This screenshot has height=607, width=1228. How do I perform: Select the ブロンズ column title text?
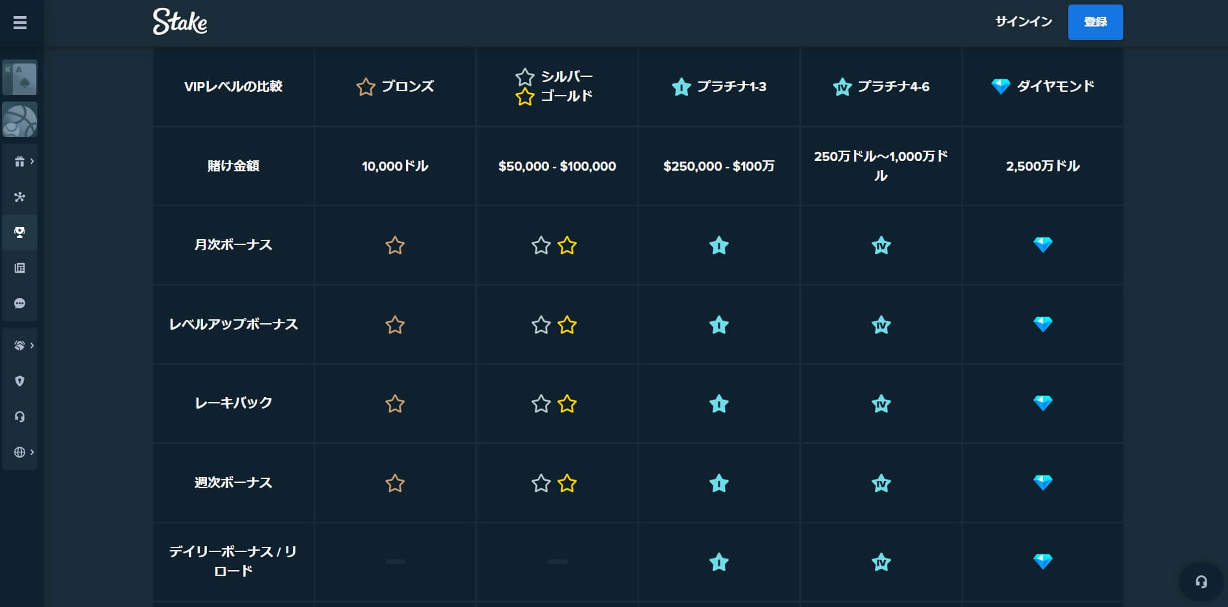pos(408,87)
